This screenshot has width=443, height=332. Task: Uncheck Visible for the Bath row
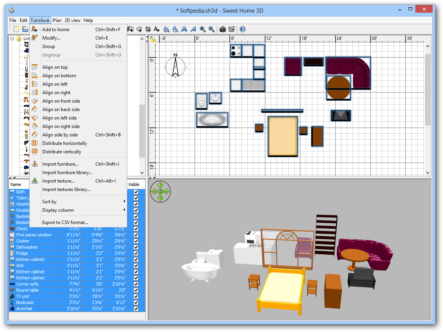click(x=136, y=192)
